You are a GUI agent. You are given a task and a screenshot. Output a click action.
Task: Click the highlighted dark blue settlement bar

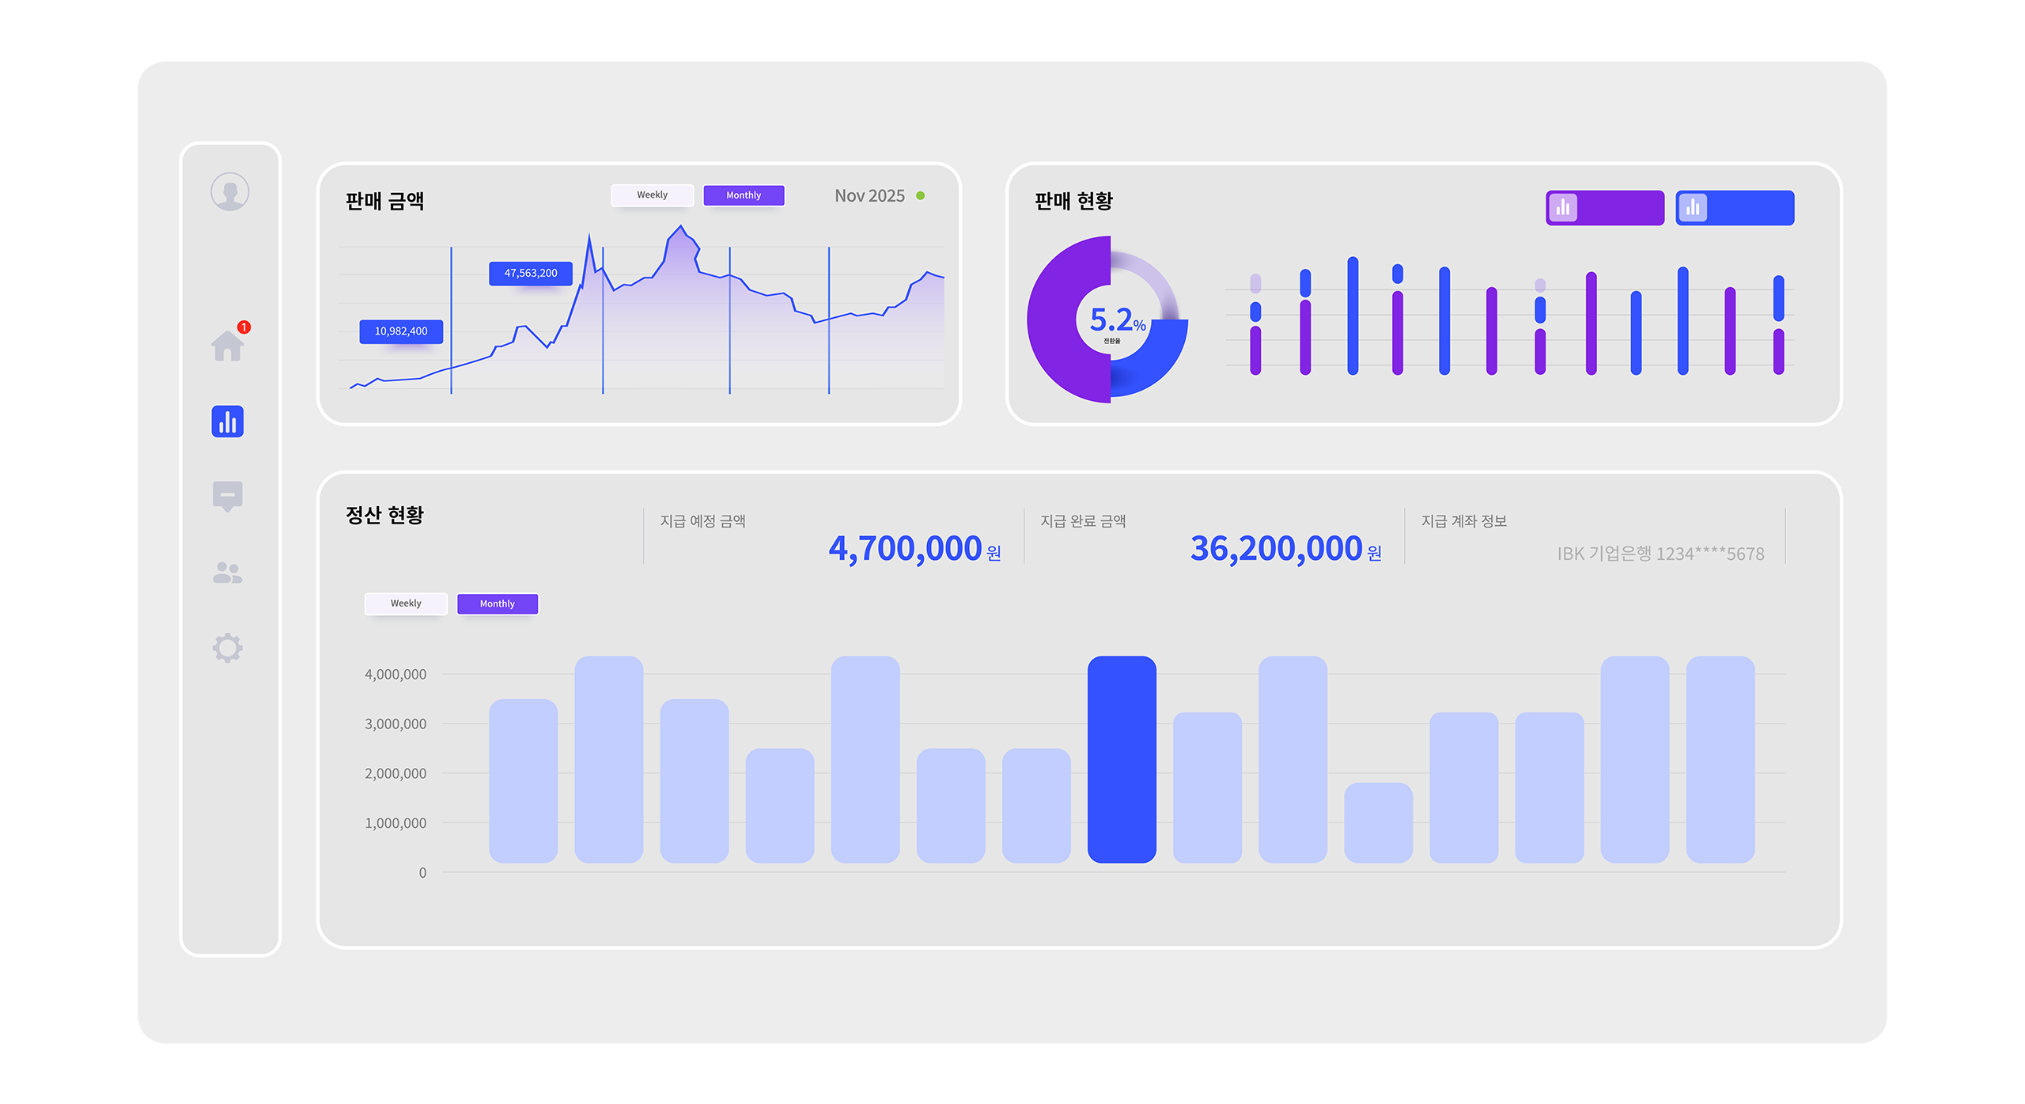(1121, 758)
